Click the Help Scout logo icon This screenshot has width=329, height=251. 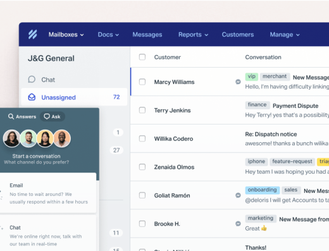33,34
